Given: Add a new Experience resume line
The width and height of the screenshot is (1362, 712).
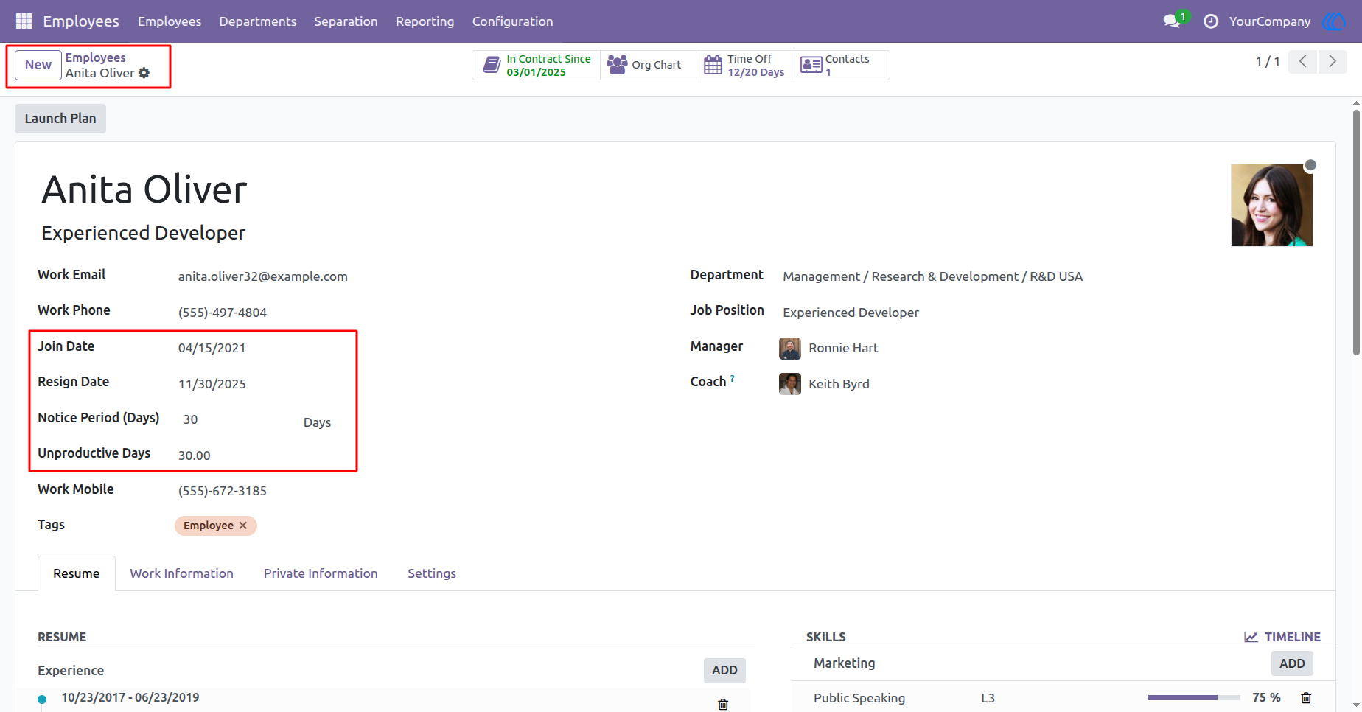Looking at the screenshot, I should click(724, 670).
